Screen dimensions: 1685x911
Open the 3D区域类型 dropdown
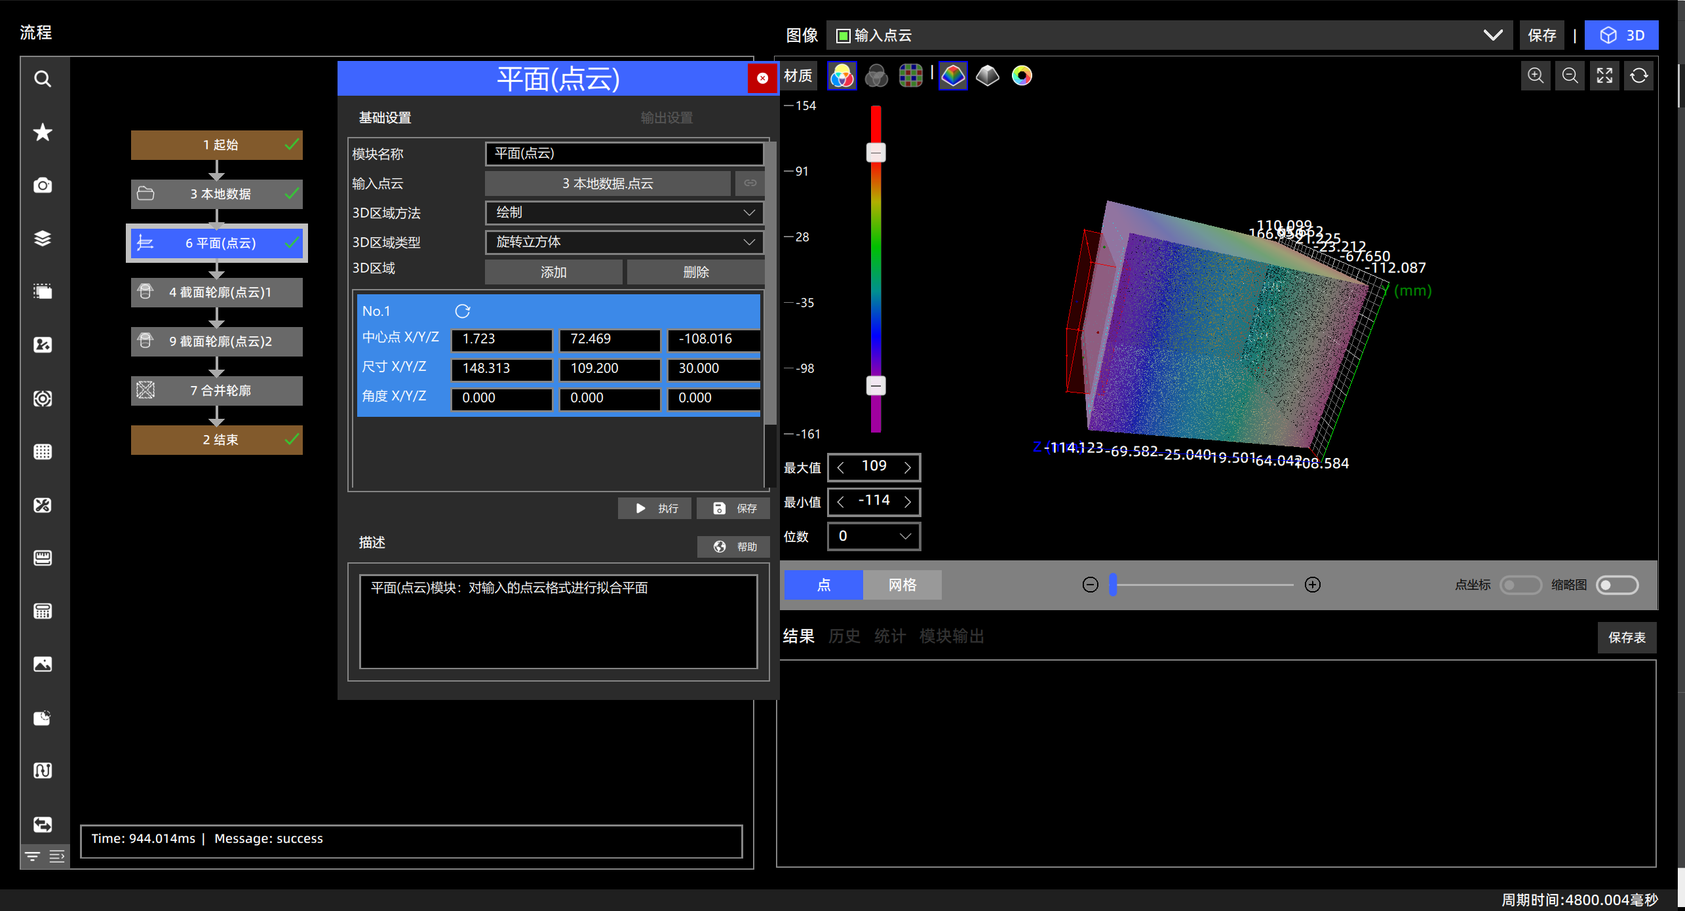625,242
